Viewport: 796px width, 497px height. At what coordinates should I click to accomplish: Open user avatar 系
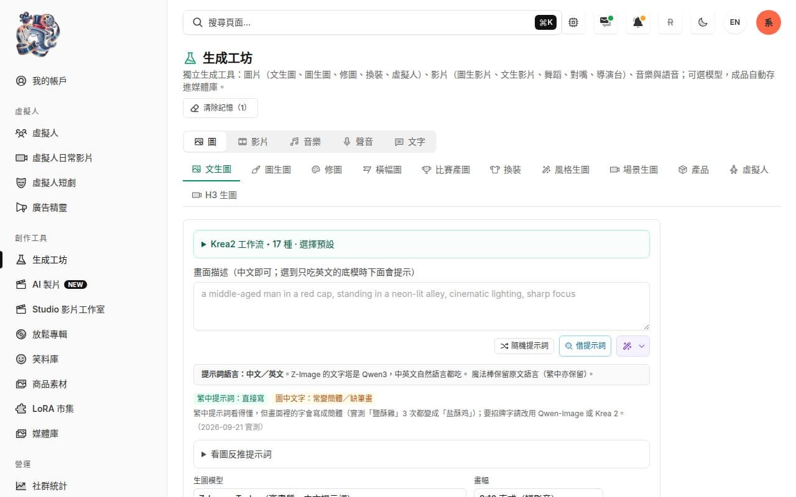click(x=769, y=22)
